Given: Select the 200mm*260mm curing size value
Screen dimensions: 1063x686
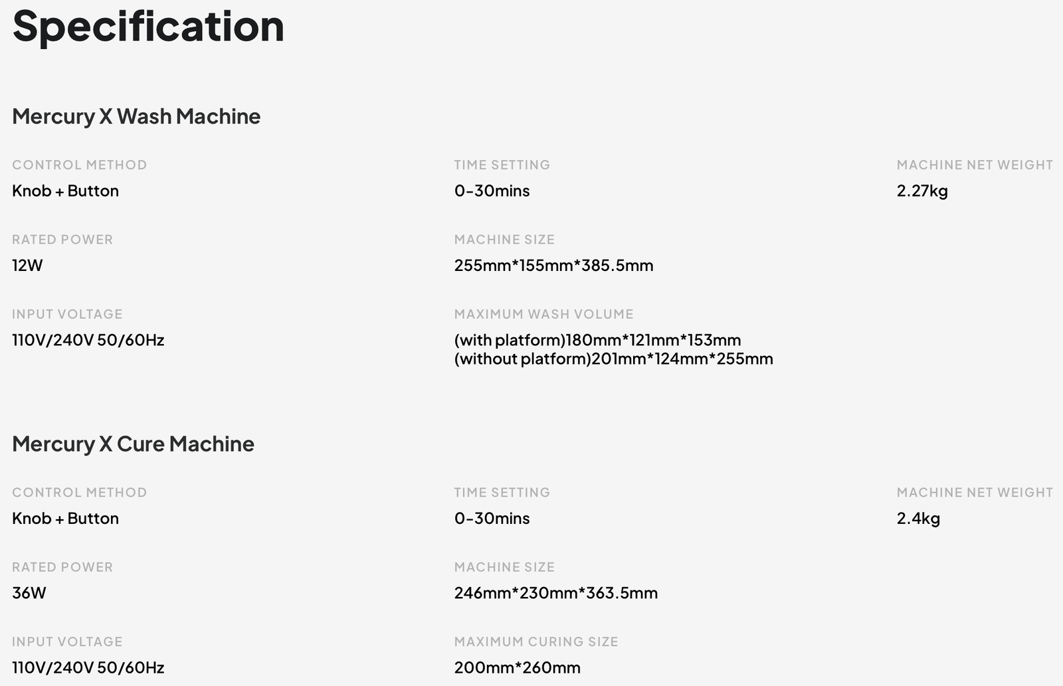Looking at the screenshot, I should point(517,667).
